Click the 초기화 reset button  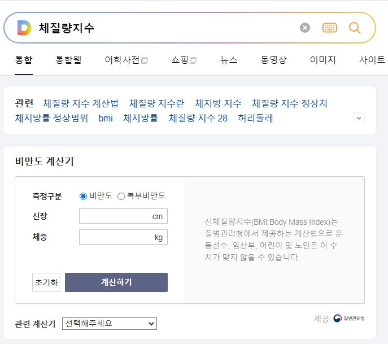[46, 282]
